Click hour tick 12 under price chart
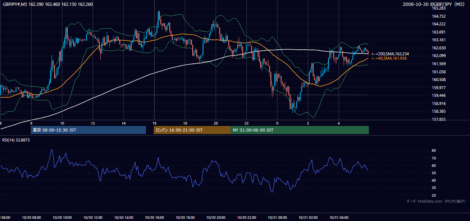 [93, 123]
